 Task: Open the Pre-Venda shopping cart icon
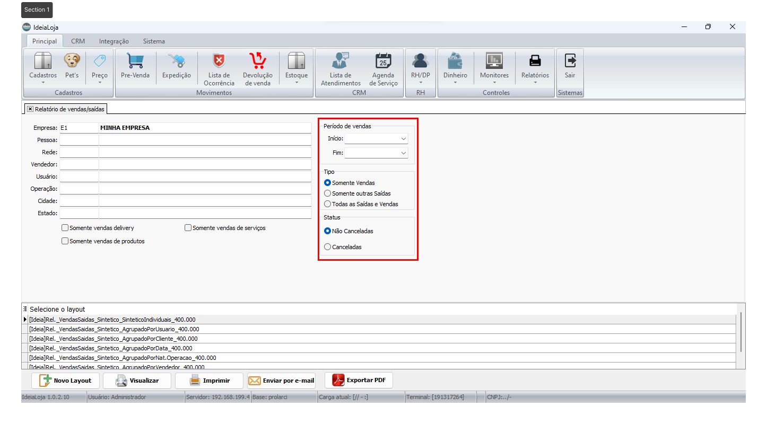[x=135, y=62]
